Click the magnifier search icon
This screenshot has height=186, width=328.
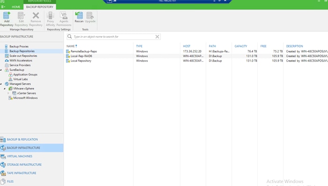69,36
